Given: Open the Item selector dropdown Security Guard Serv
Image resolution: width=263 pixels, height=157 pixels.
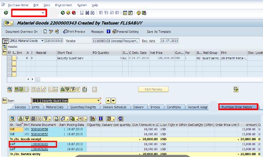Looking at the screenshot, I should pyautogui.click(x=99, y=100).
